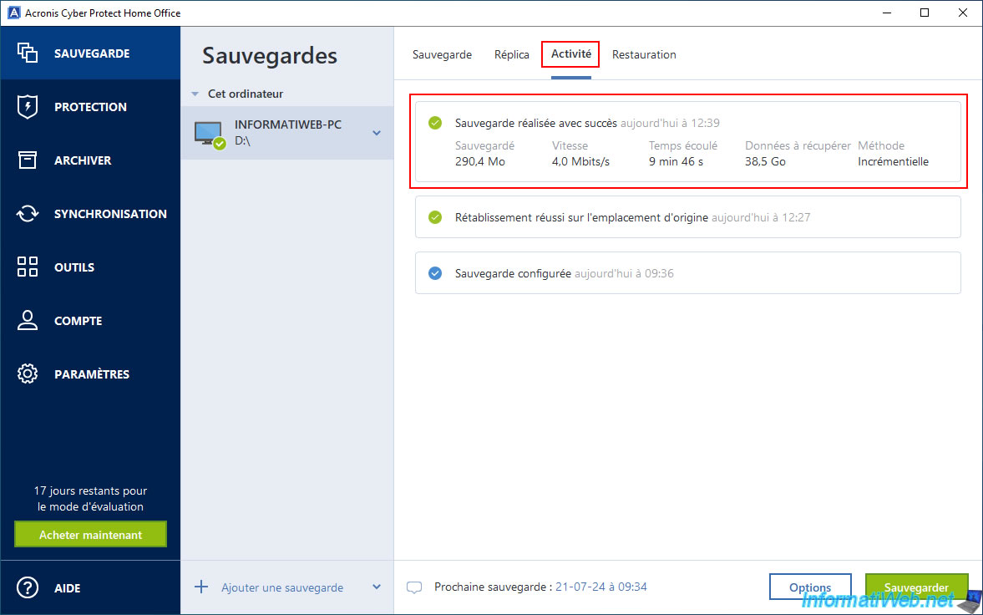This screenshot has height=615, width=983.
Task: Click the Sauvegardes panel heading
Action: (x=270, y=55)
